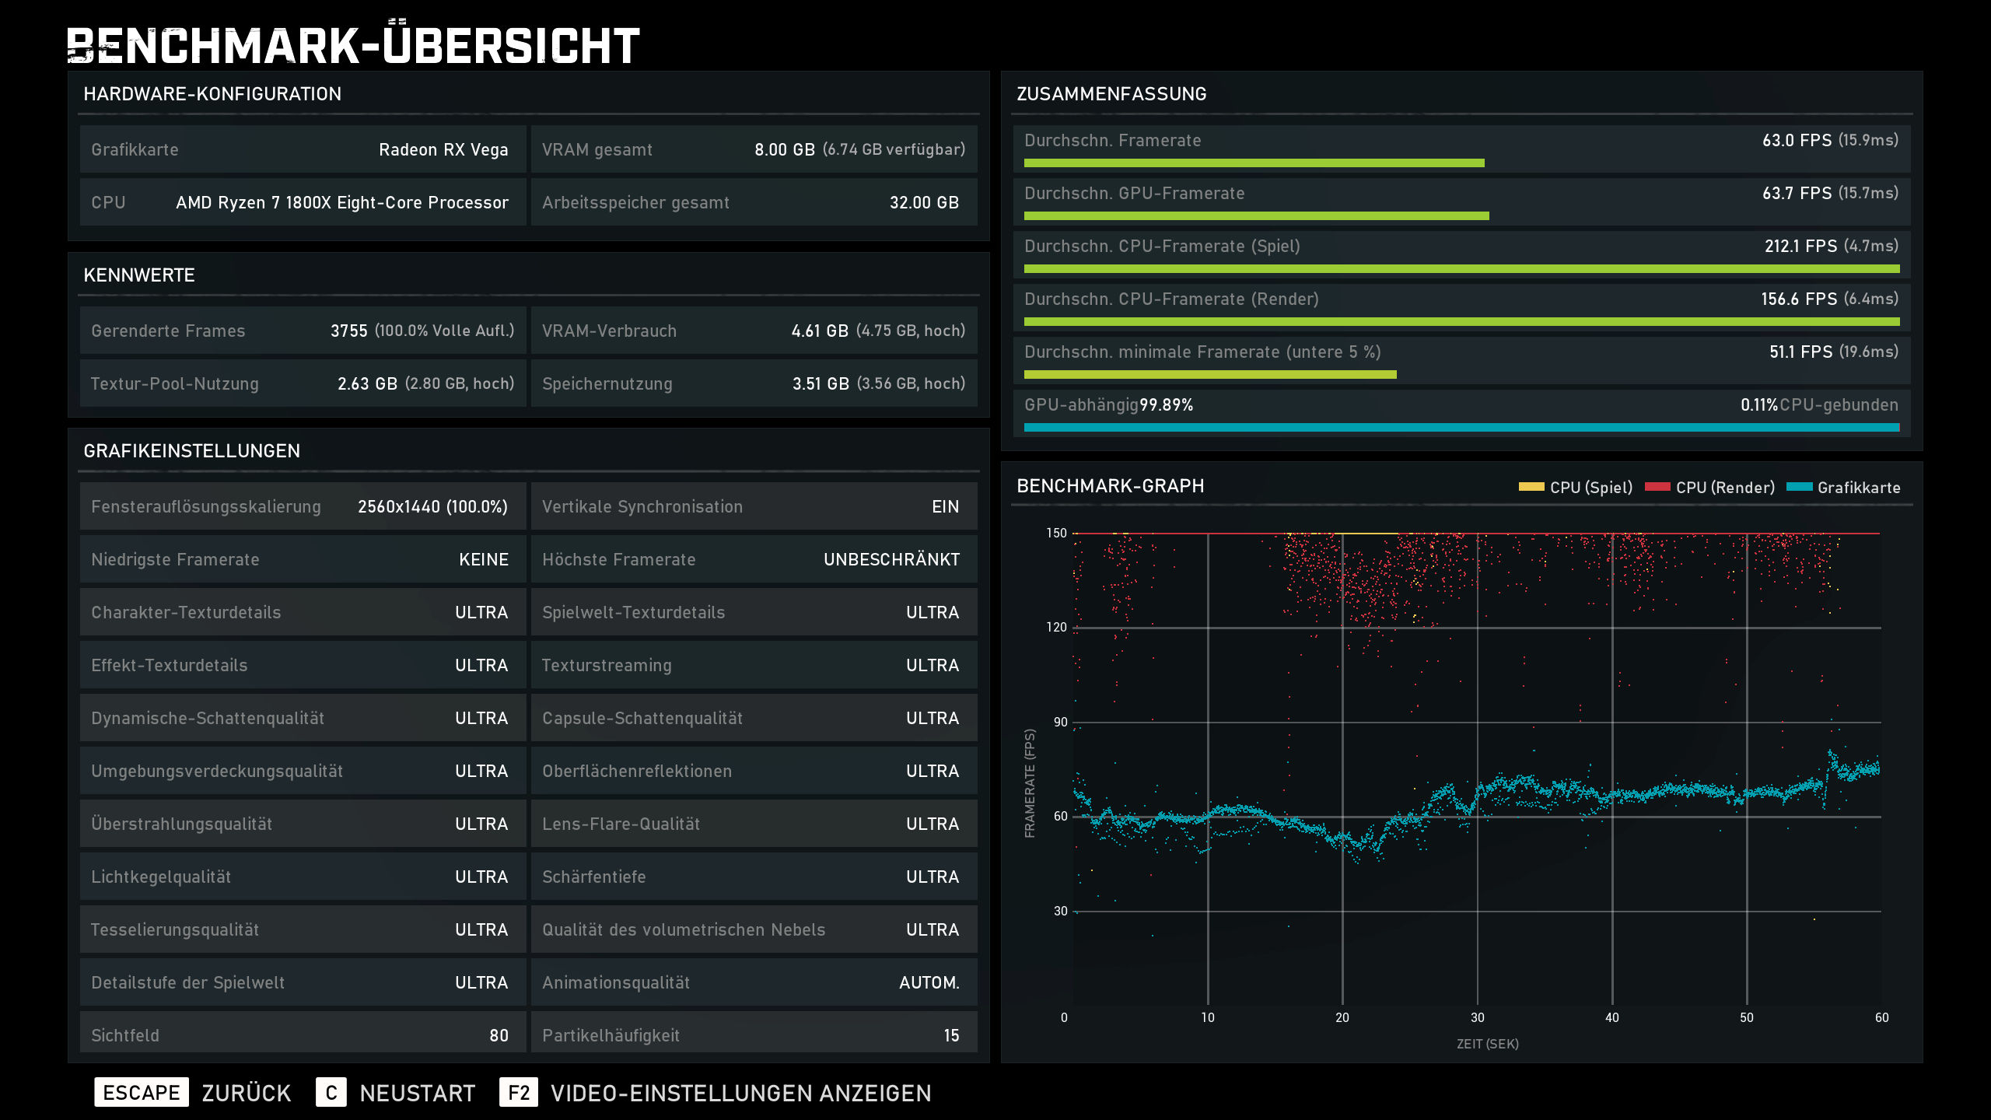Click the Durchschn. Framerate bar

click(x=1254, y=163)
